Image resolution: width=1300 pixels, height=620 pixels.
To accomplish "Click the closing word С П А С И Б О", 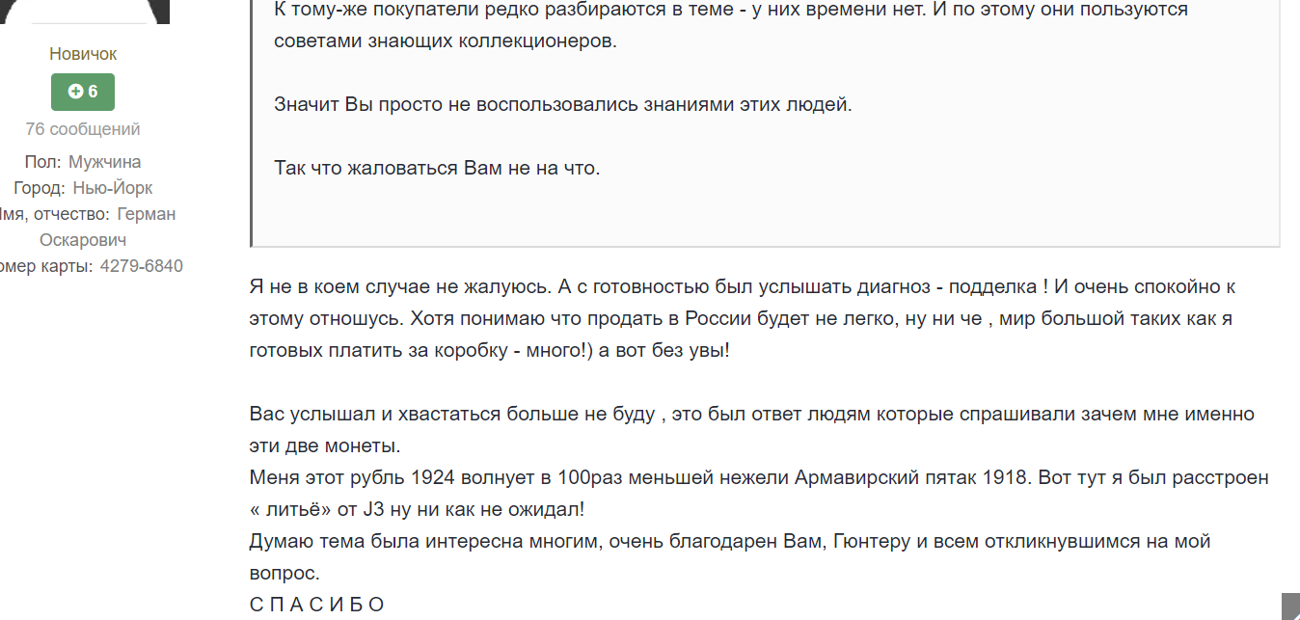I will (x=317, y=605).
